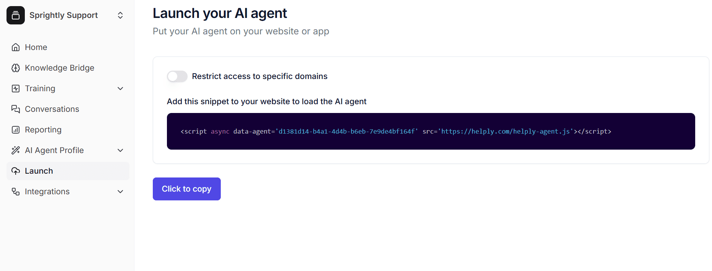Image resolution: width=712 pixels, height=271 pixels.
Task: Select the Launch cloud upload icon
Action: [x=15, y=171]
